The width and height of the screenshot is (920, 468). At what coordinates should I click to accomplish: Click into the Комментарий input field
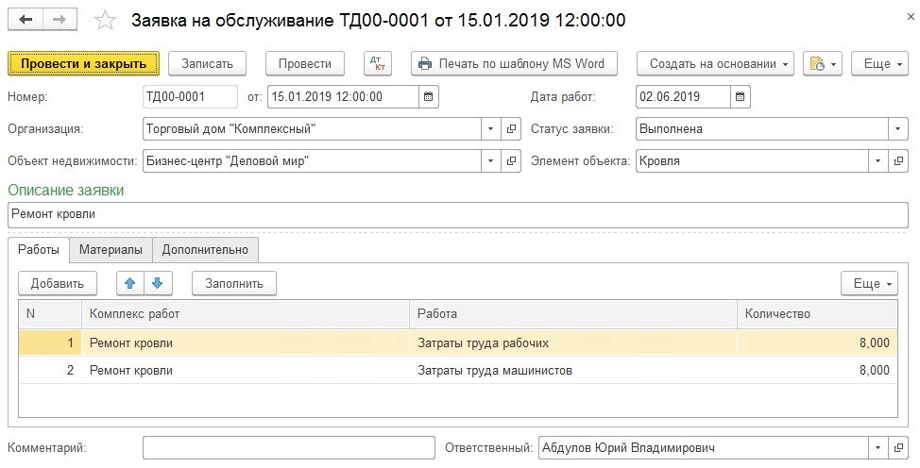point(287,447)
